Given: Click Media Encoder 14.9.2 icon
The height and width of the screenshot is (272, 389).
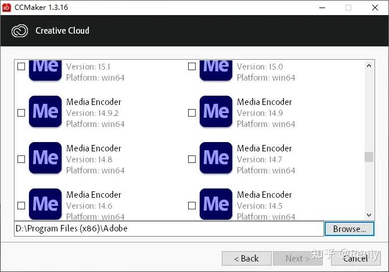Looking at the screenshot, I should pos(45,111).
